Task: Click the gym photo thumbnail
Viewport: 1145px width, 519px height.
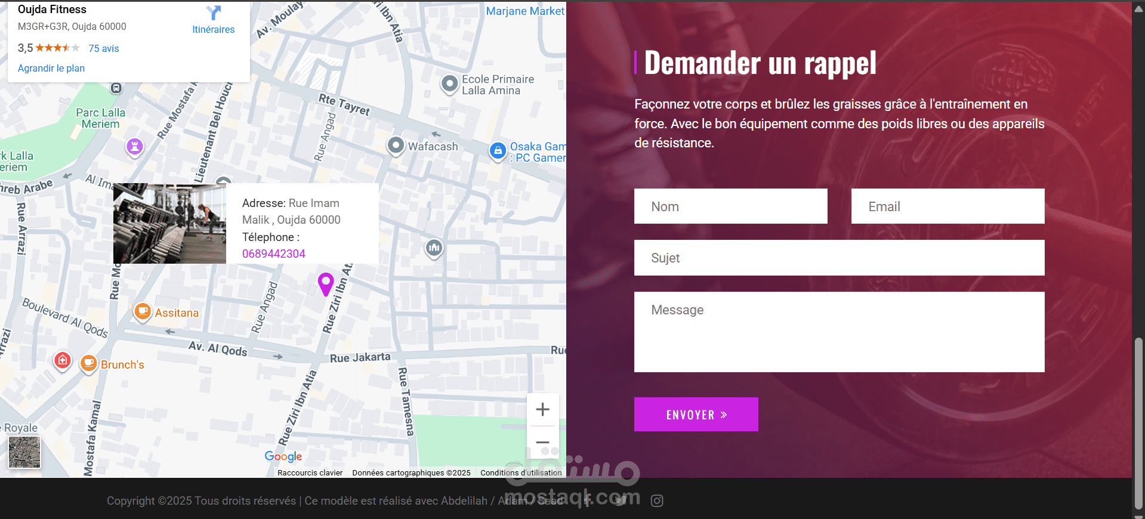Action: 169,223
